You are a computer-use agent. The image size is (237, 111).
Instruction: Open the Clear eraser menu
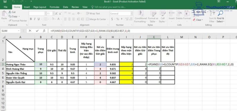tap(198, 20)
